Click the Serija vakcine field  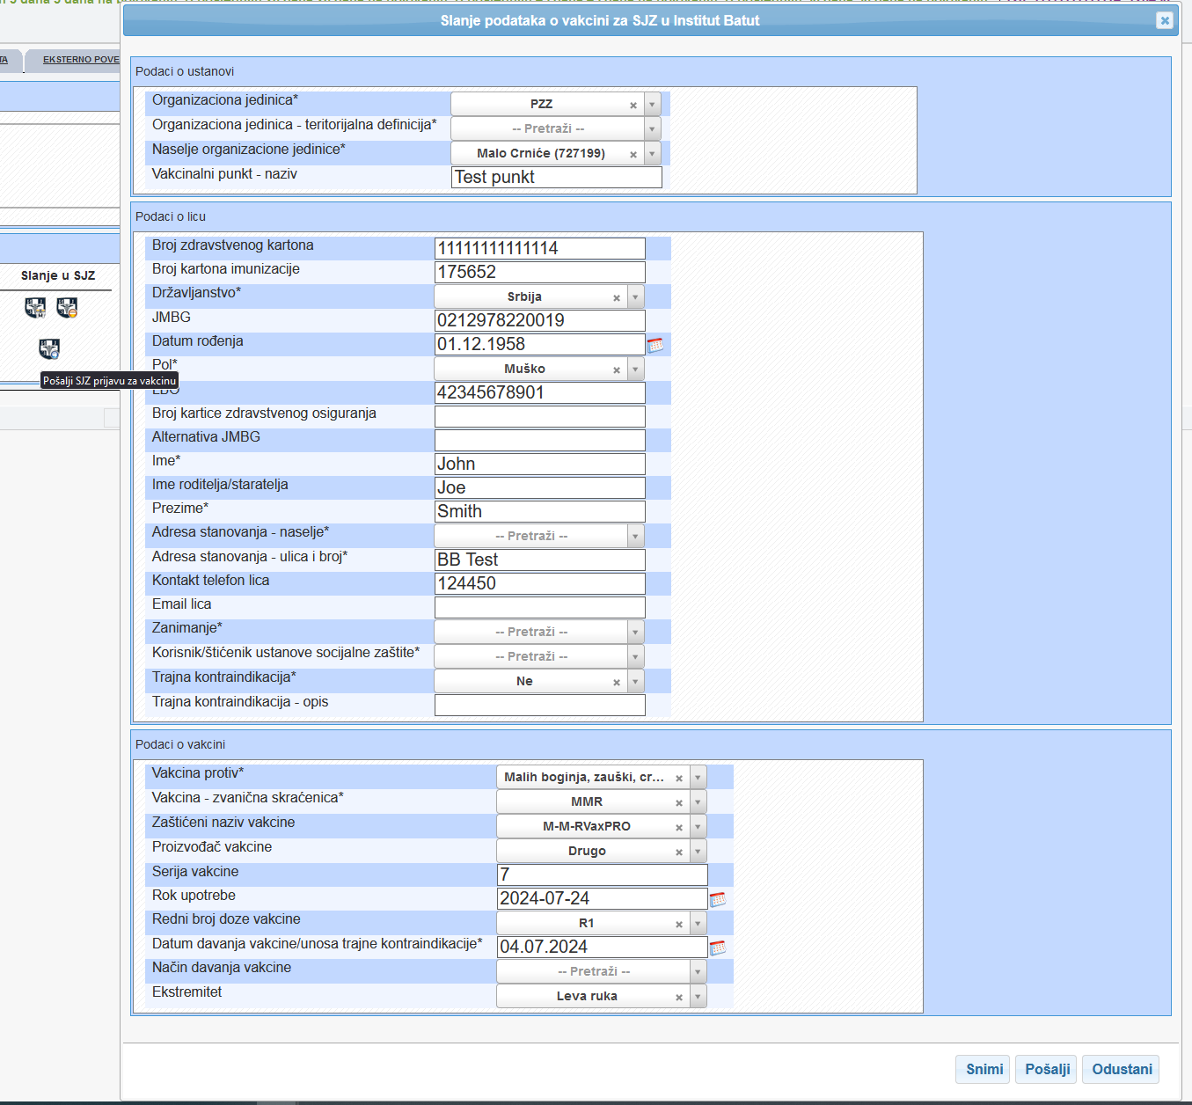point(603,874)
